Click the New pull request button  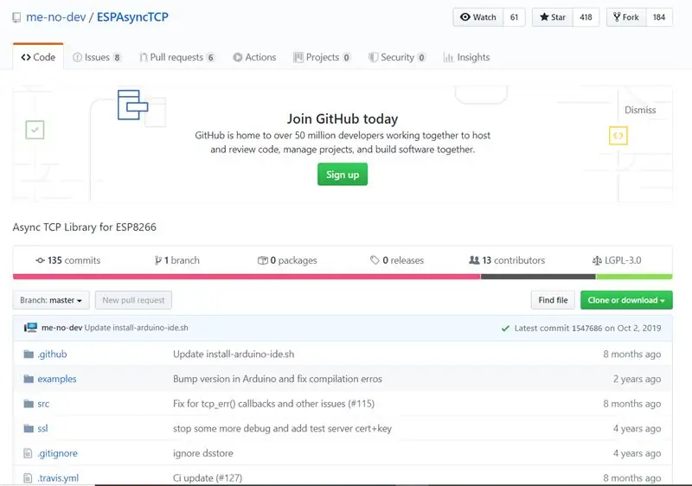click(133, 300)
